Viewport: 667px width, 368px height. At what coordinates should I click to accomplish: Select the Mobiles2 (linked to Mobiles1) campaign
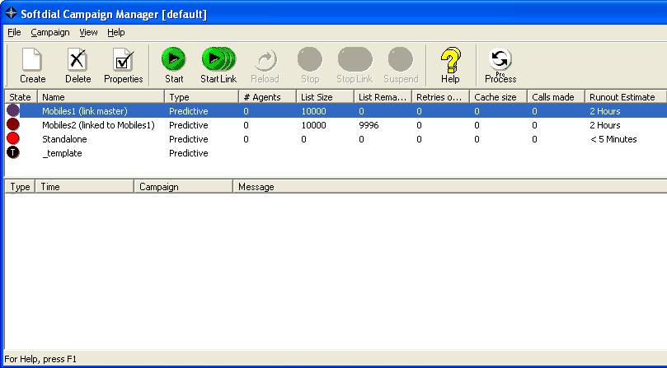[x=336, y=125]
